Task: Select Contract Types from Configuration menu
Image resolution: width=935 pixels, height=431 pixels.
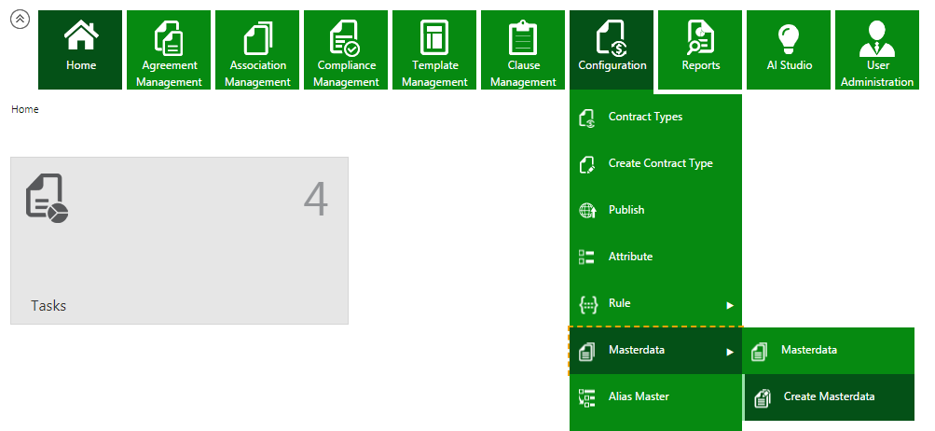Action: pyautogui.click(x=645, y=118)
